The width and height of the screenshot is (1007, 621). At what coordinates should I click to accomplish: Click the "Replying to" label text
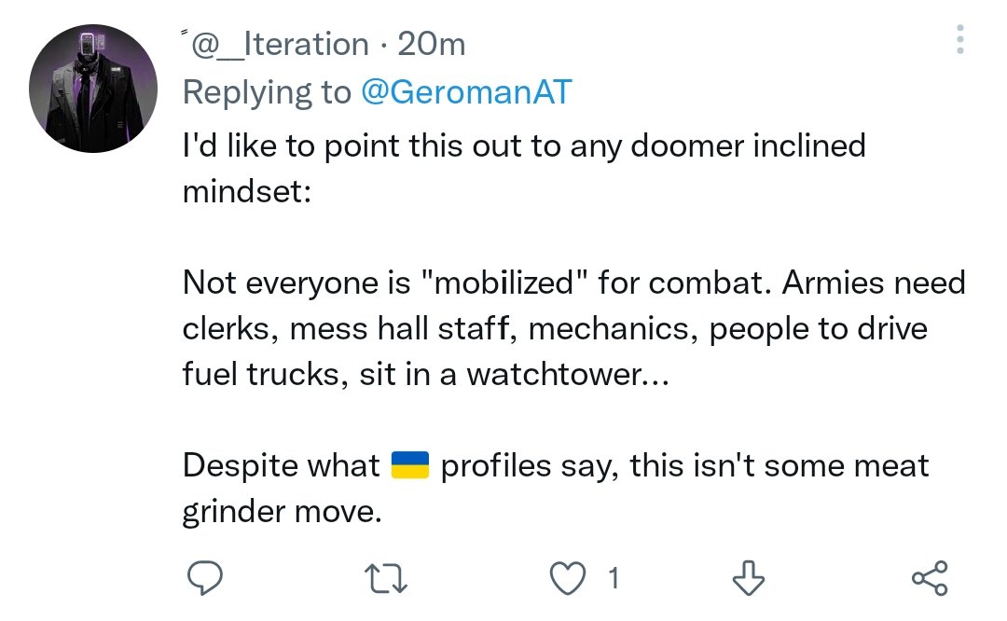(267, 92)
